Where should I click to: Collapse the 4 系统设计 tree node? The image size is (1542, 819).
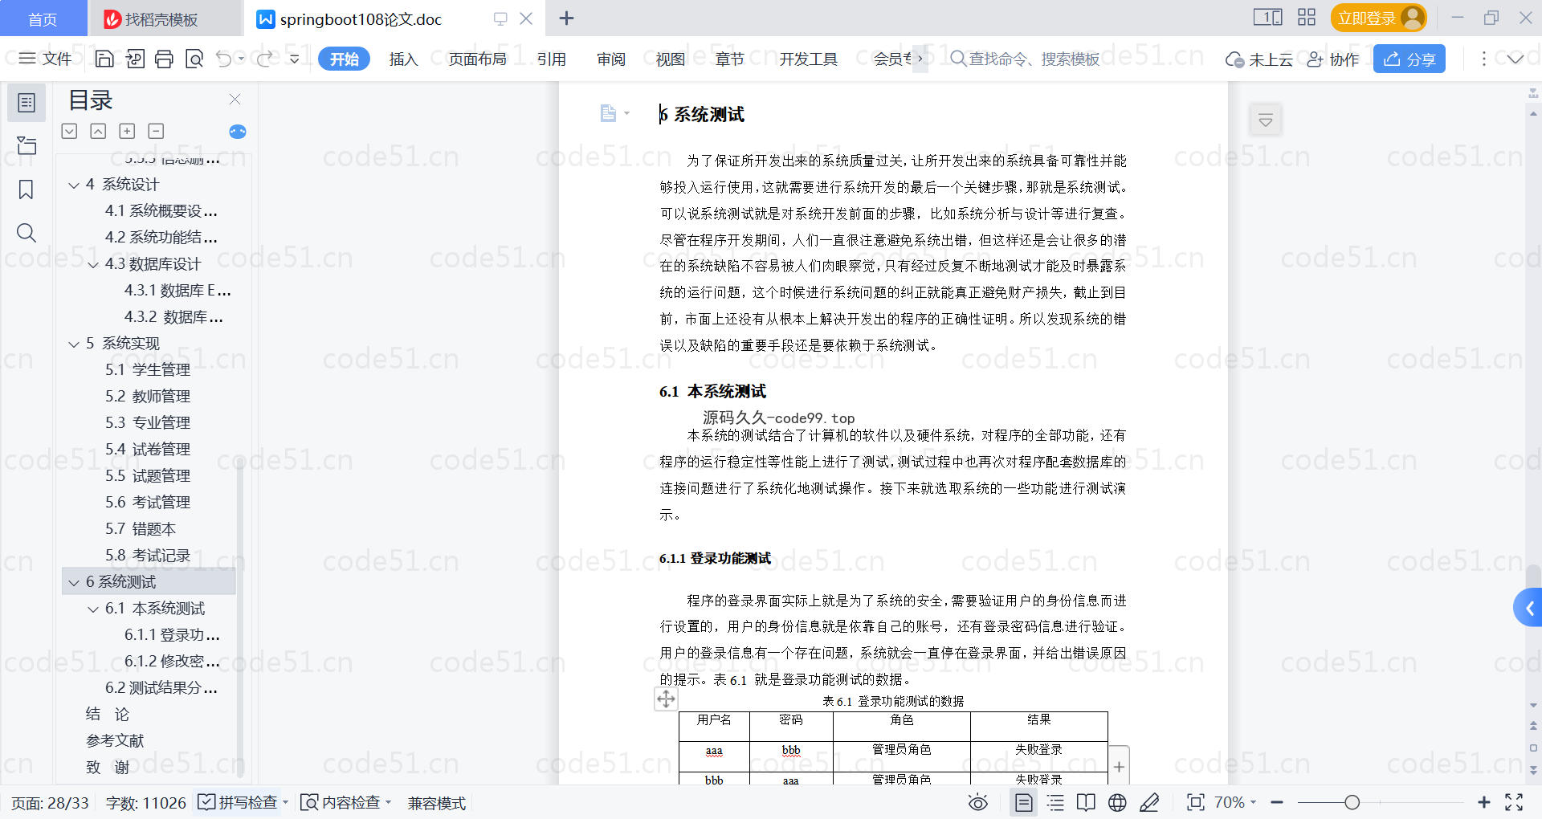(x=74, y=185)
